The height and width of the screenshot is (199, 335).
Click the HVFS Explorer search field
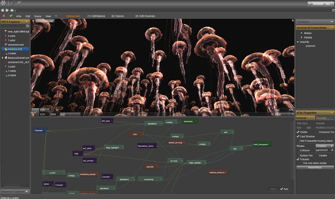tap(13, 26)
